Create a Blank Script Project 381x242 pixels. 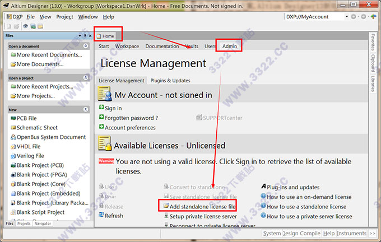pyautogui.click(x=38, y=212)
